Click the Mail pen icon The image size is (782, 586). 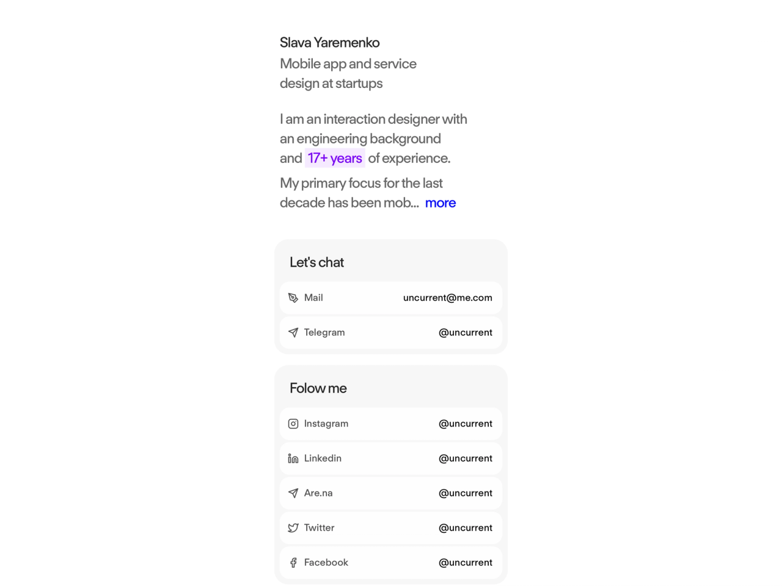(x=293, y=298)
